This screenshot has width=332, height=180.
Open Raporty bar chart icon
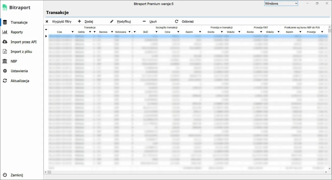(x=5, y=32)
